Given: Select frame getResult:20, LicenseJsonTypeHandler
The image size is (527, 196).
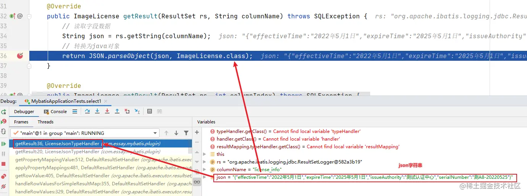Looking at the screenshot, I should click(101, 151).
